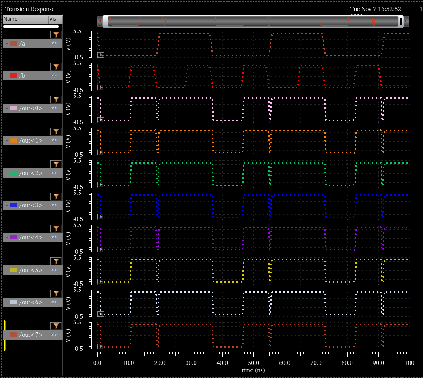
Task: Click the funnel icon above /out<7>
Action: (56, 326)
